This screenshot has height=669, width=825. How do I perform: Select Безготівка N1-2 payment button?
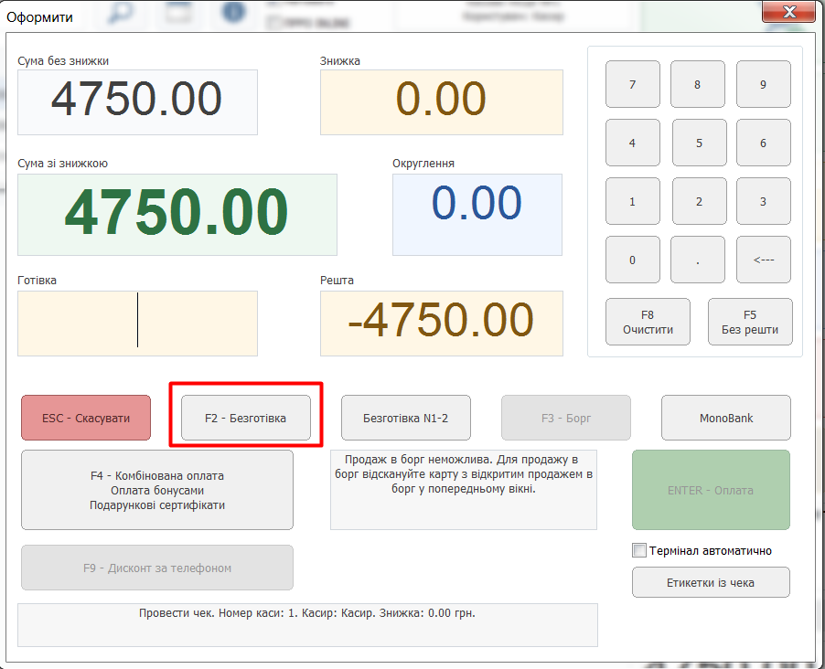[406, 418]
